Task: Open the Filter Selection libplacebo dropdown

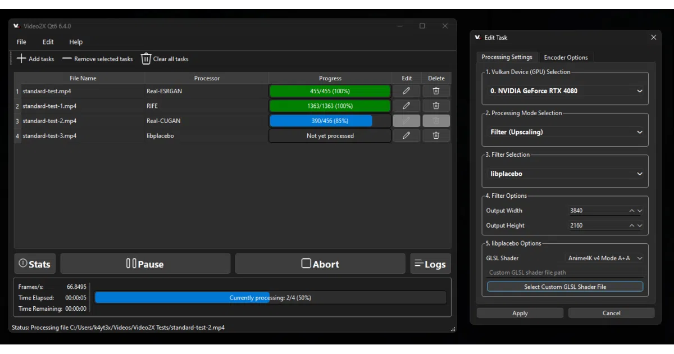Action: coord(565,174)
